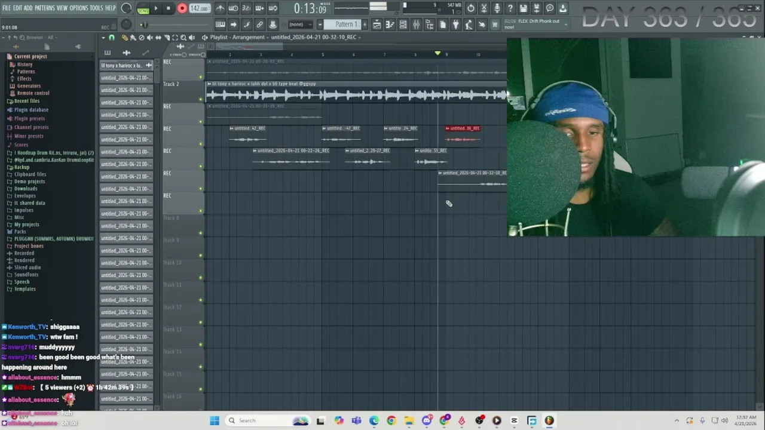Click the plus button next to Pattern 1
This screenshot has width=765, height=430.
pyautogui.click(x=365, y=24)
